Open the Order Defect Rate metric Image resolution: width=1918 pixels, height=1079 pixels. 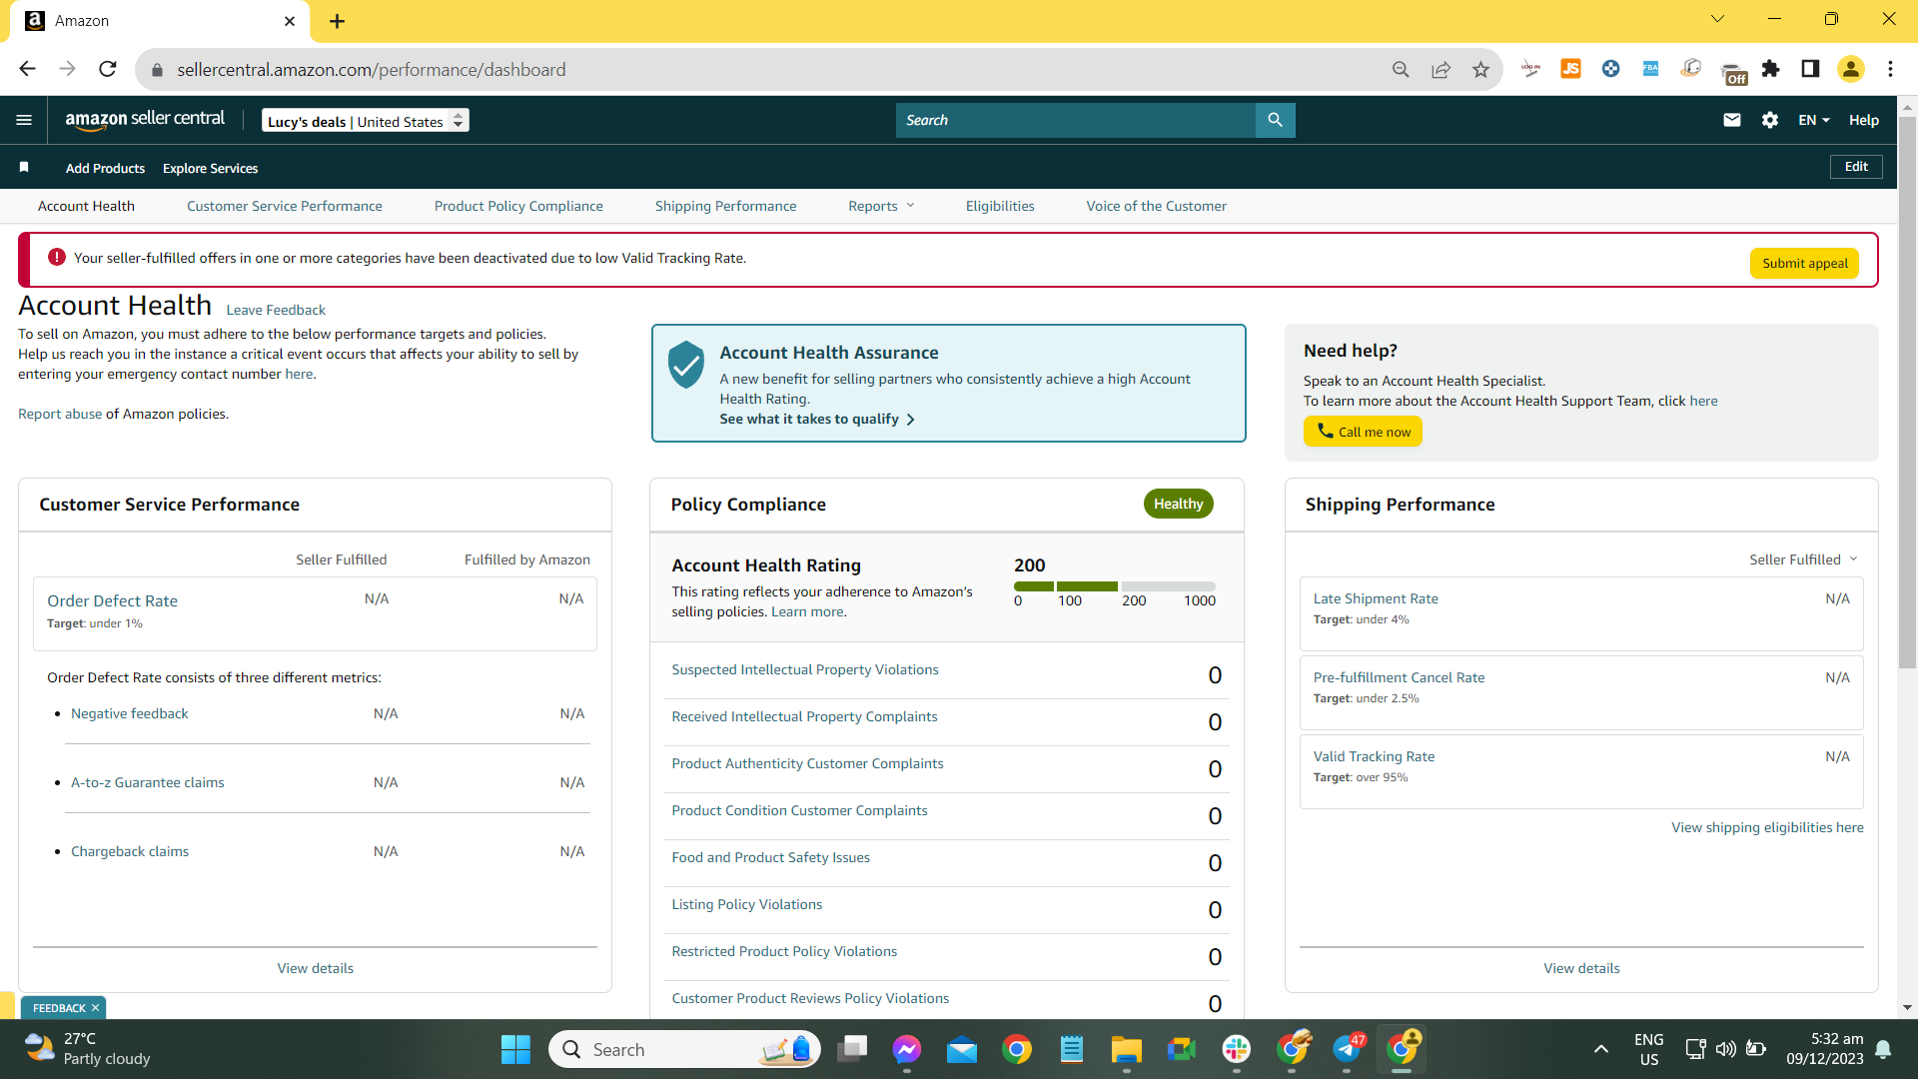112,600
